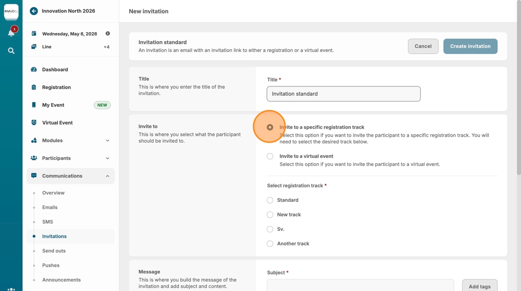Click the Registration clipboard icon
The width and height of the screenshot is (521, 291).
click(x=34, y=87)
